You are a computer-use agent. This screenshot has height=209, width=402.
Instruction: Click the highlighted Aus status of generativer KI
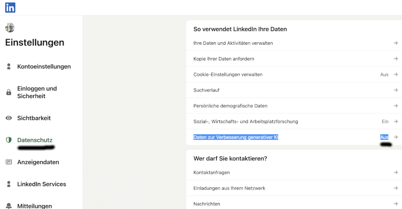click(384, 137)
